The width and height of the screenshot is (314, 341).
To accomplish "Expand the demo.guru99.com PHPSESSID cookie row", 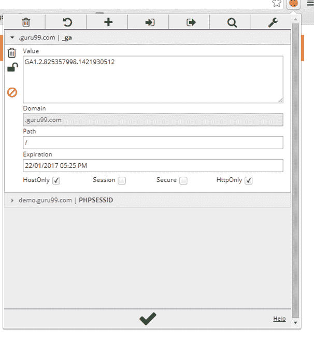I will (148, 200).
